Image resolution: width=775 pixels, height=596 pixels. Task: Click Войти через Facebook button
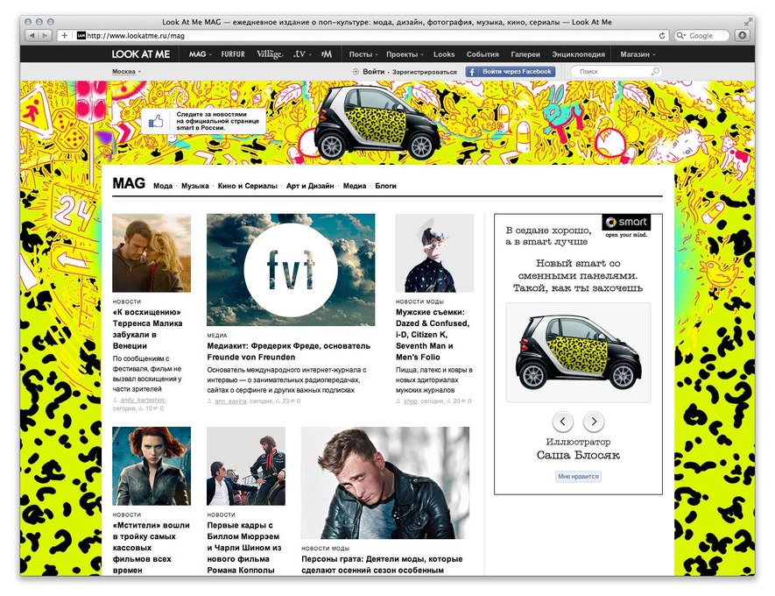coord(510,71)
